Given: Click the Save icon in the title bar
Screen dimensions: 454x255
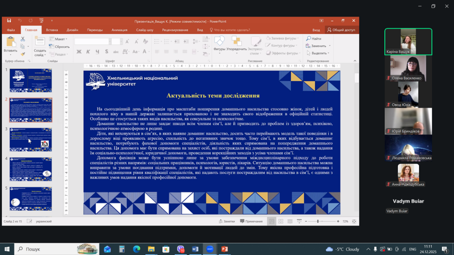Looking at the screenshot, I should click(x=9, y=21).
